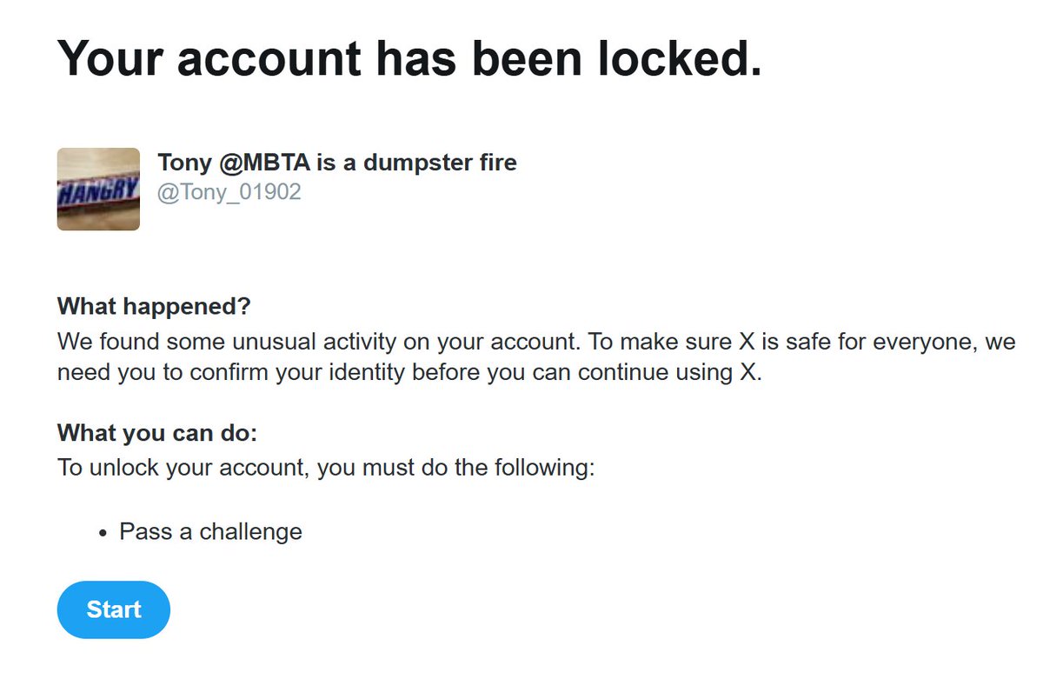Select the 'What happened?' heading
The width and height of the screenshot is (1043, 699).
pos(154,307)
